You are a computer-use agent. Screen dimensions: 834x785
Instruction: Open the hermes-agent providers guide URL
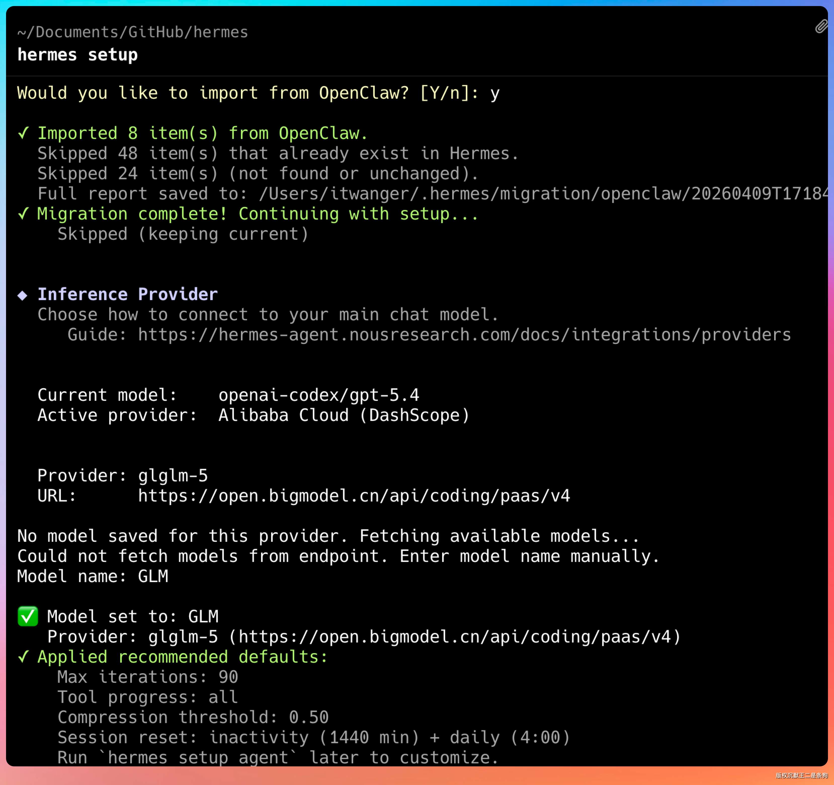[x=464, y=335]
